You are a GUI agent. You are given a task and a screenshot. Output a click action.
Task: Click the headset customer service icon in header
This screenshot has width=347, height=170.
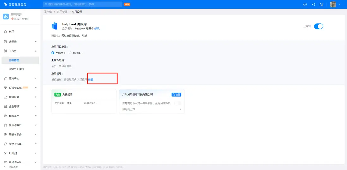pyautogui.click(x=314, y=4)
